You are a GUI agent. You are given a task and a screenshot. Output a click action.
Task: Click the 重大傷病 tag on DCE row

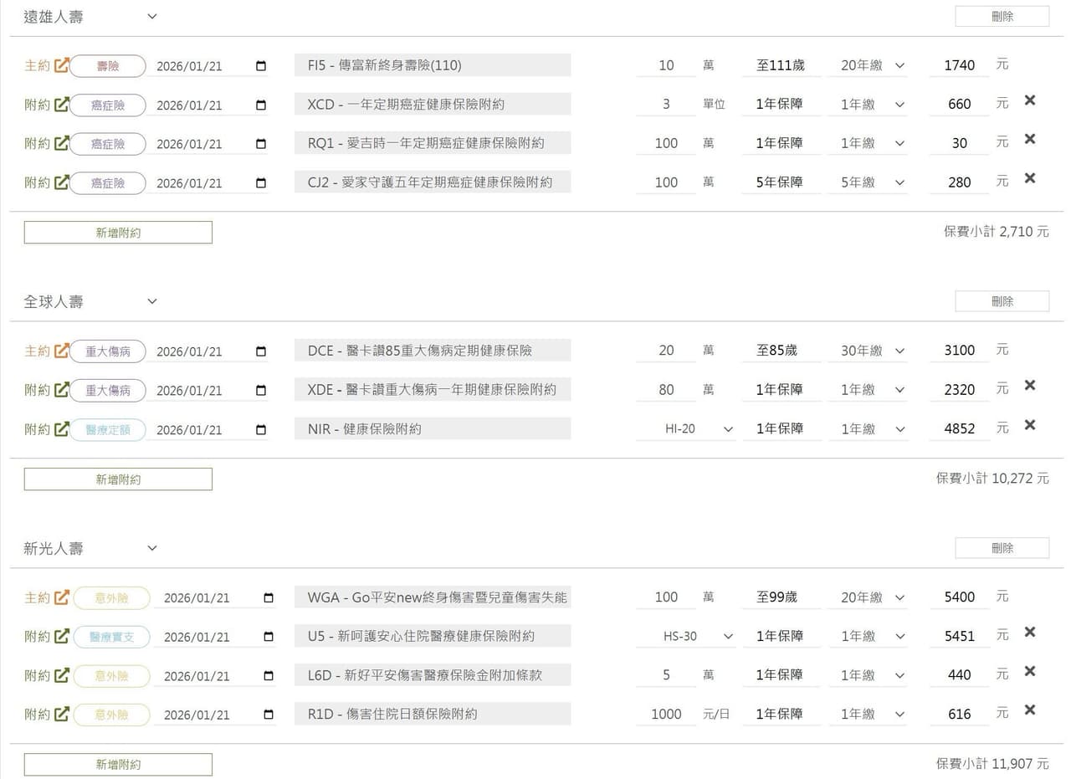108,351
